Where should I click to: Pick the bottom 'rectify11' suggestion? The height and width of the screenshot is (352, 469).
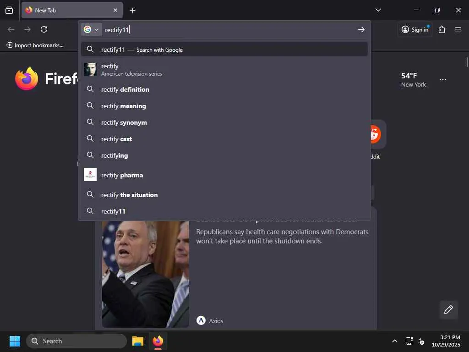coord(224,211)
